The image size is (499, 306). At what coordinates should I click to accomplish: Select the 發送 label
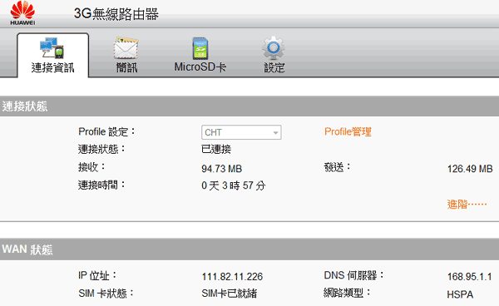[338, 167]
